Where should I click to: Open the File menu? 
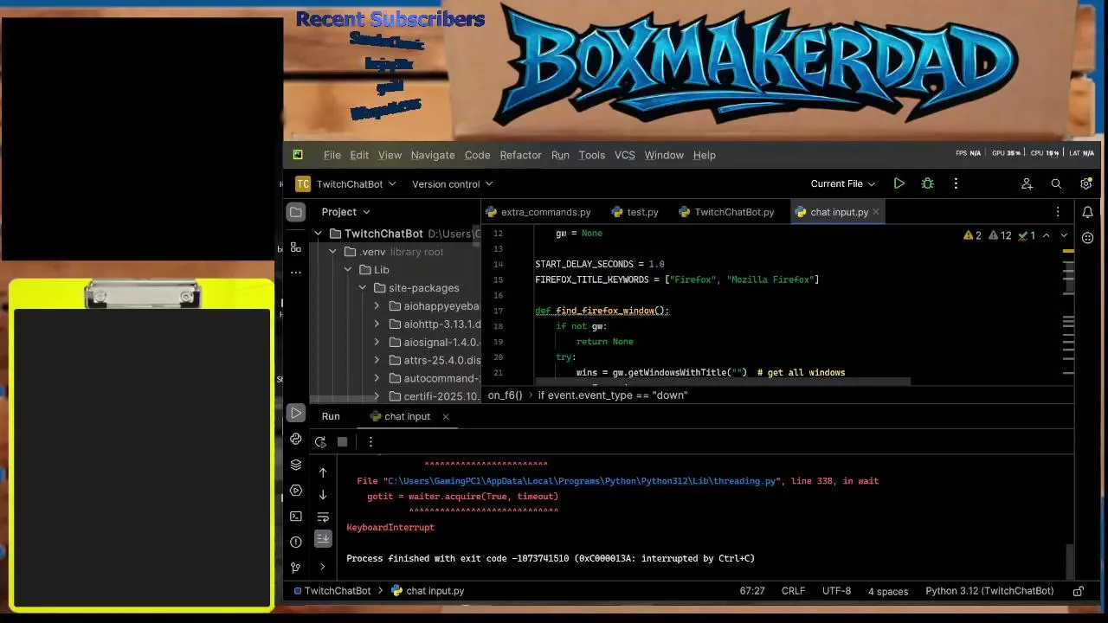pyautogui.click(x=332, y=155)
